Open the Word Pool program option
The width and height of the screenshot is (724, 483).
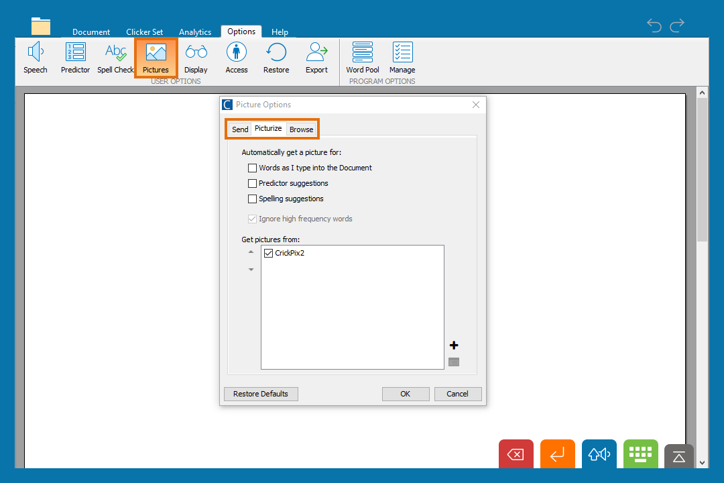point(362,58)
